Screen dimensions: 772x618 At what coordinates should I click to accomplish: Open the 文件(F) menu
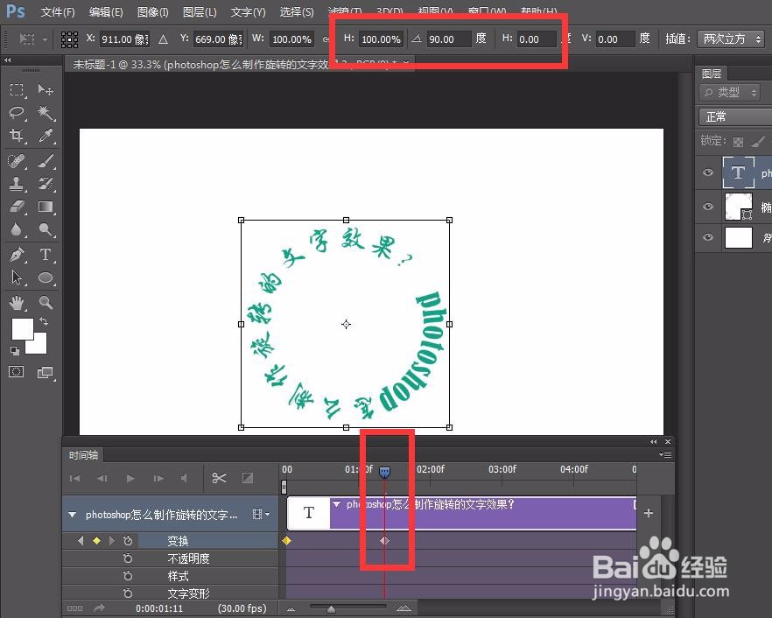pos(58,12)
